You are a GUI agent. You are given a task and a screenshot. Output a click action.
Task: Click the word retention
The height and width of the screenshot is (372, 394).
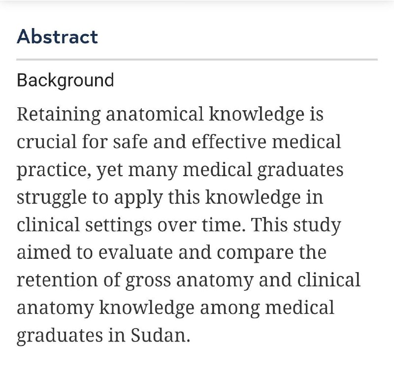pos(57,280)
